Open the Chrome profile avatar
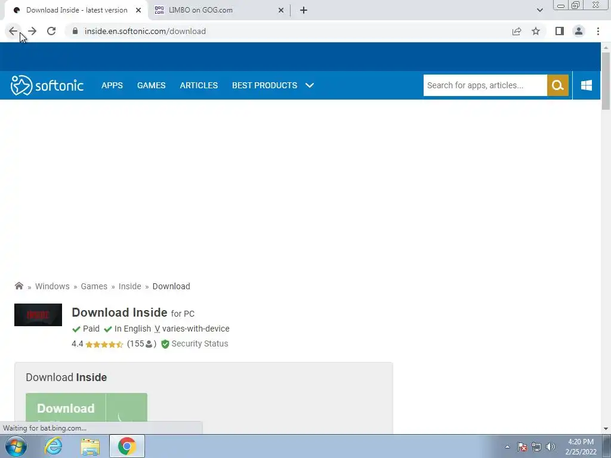Screen dimensions: 611x458 click(x=579, y=31)
